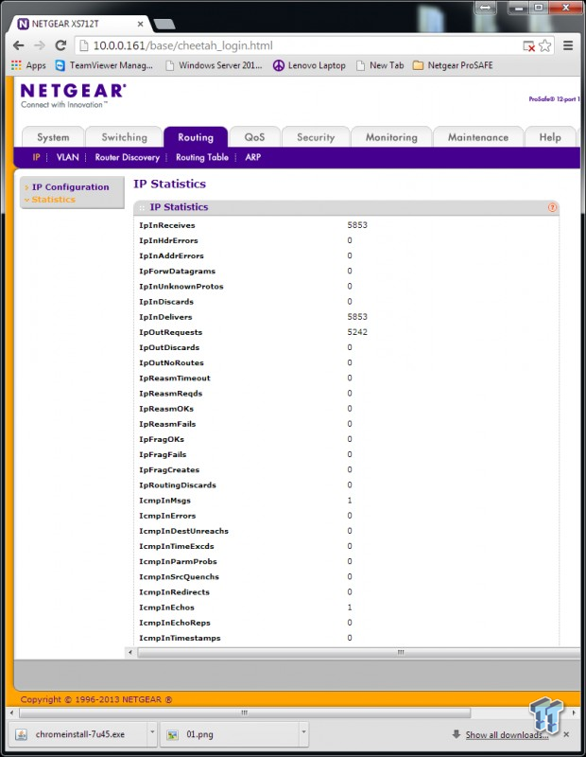Open the New Tab bookmark

click(x=380, y=65)
